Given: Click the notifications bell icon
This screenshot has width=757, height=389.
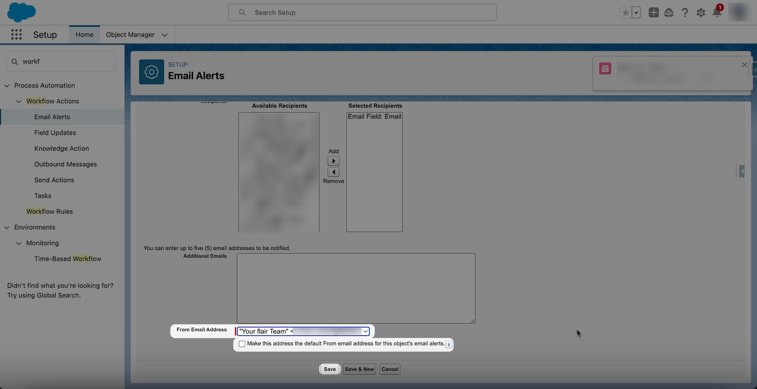Looking at the screenshot, I should pos(716,13).
